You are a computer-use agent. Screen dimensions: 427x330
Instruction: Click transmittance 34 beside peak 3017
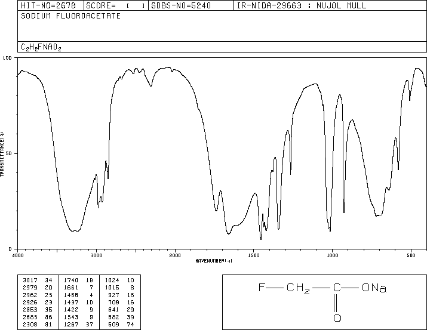[49, 280]
